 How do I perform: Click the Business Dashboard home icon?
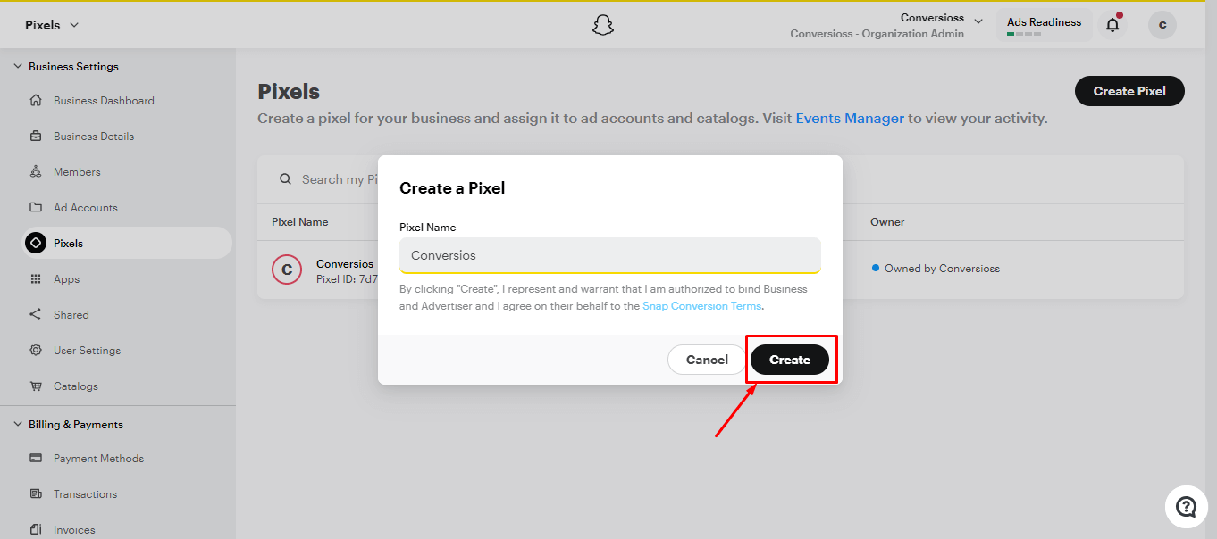point(36,100)
